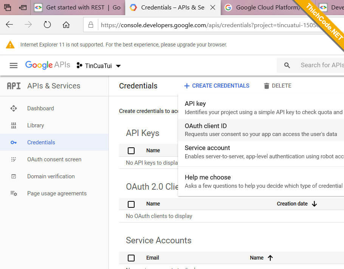
Task: Open Dashboard in the sidebar
Action: point(54,108)
